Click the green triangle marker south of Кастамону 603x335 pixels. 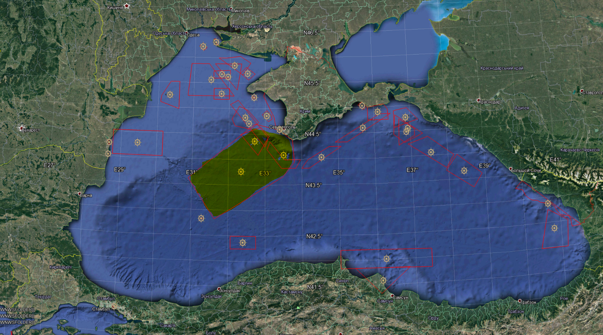[298, 307]
